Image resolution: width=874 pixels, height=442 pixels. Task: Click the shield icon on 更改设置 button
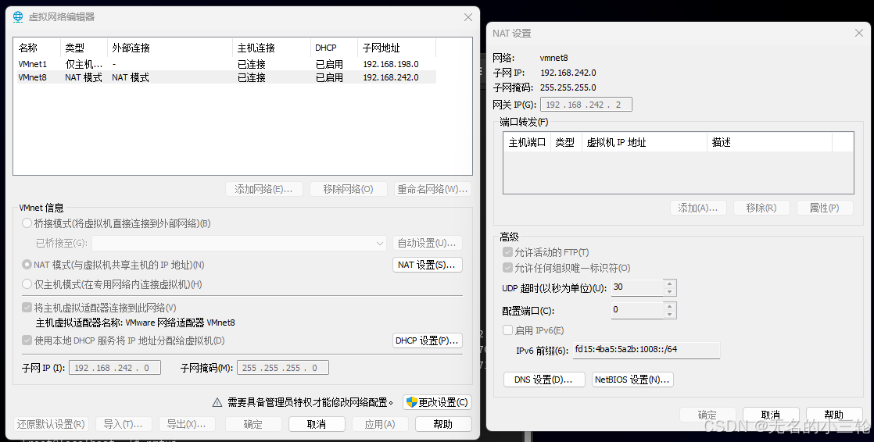[412, 402]
